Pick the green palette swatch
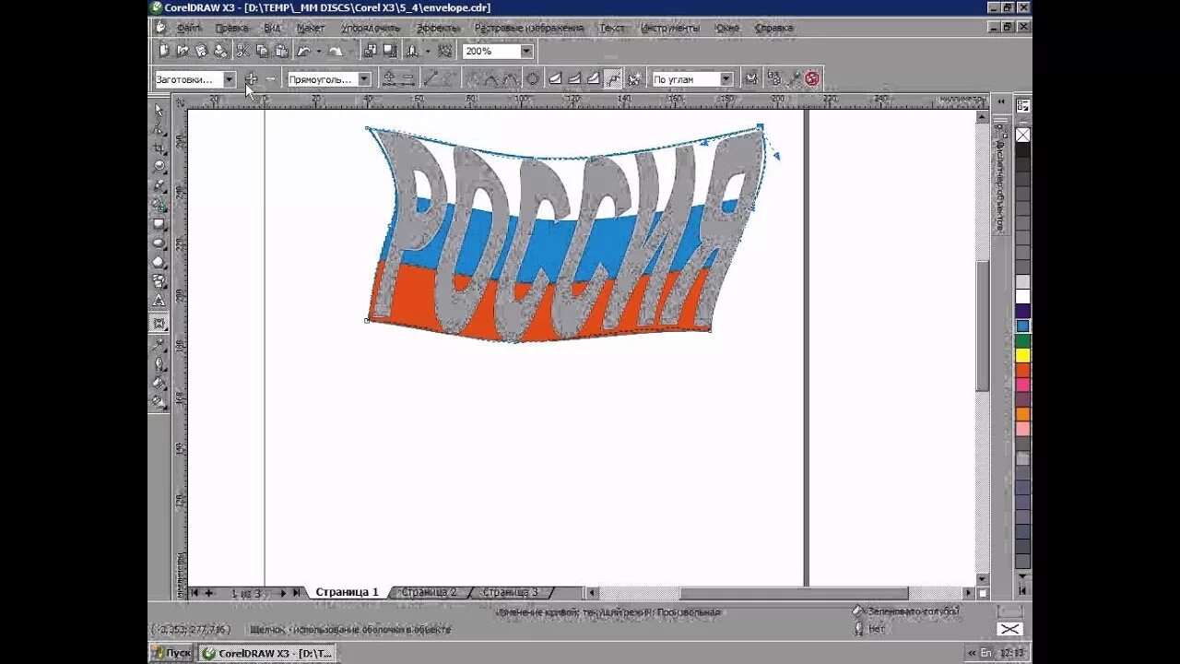The height and width of the screenshot is (664, 1180). tap(1022, 340)
